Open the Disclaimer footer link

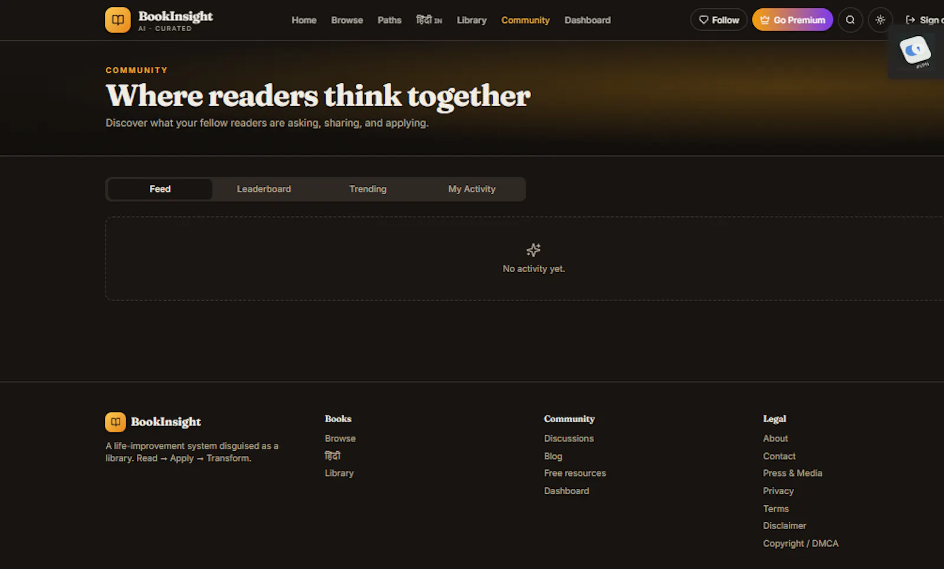[784, 525]
